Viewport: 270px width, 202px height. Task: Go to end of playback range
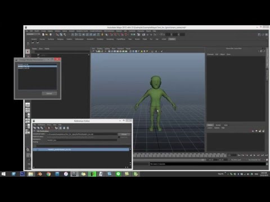tap(267, 155)
